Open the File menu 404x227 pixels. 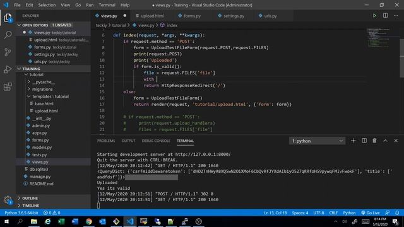[17, 5]
